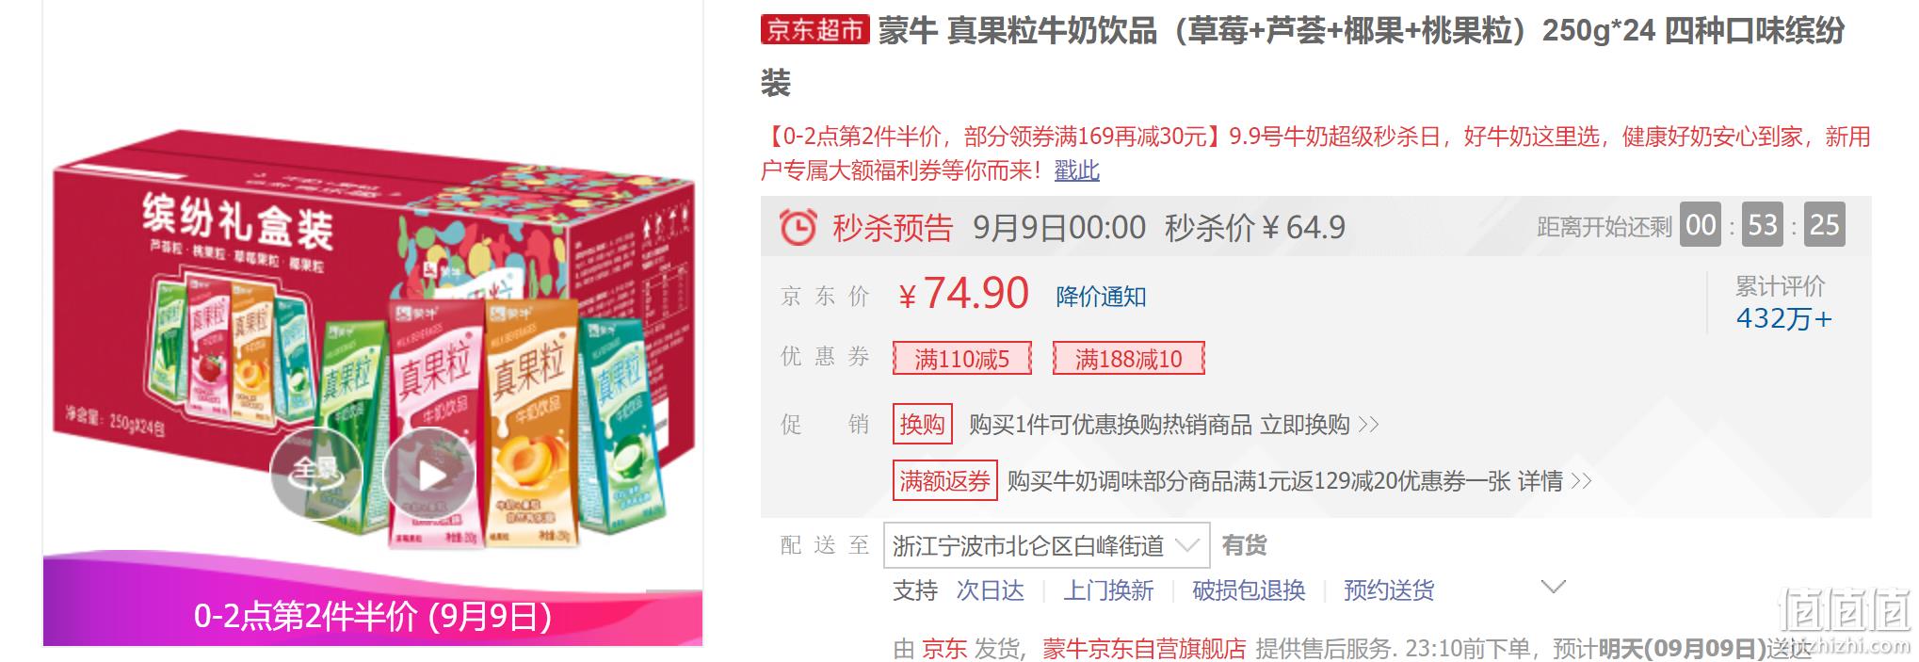This screenshot has height=662, width=1919.
Task: Open the delivery address dropdown
Action: click(1046, 545)
